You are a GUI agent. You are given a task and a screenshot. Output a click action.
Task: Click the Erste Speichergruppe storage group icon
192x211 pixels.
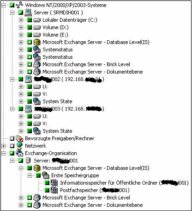click(x=46, y=175)
